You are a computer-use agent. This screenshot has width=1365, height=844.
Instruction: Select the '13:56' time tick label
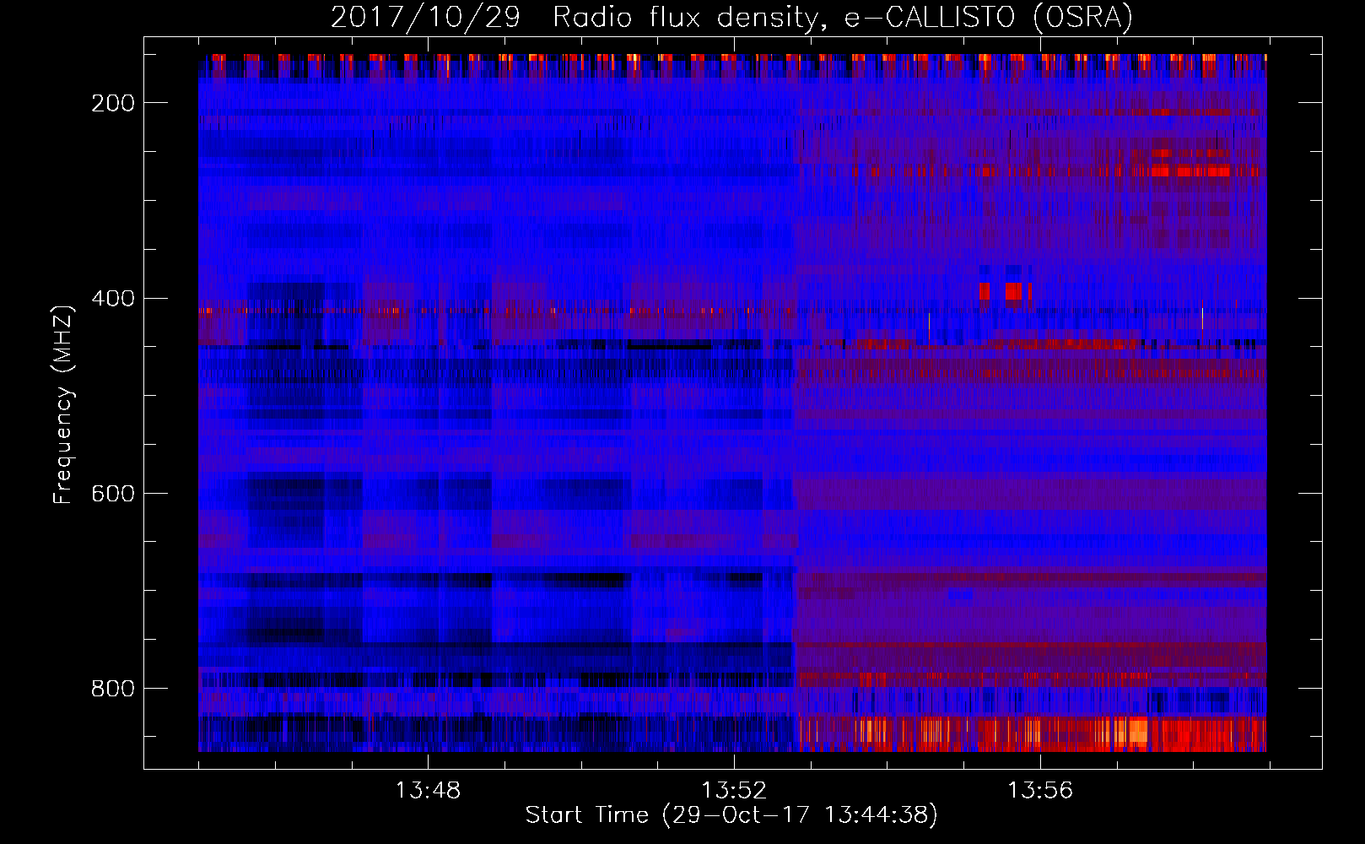[1040, 791]
